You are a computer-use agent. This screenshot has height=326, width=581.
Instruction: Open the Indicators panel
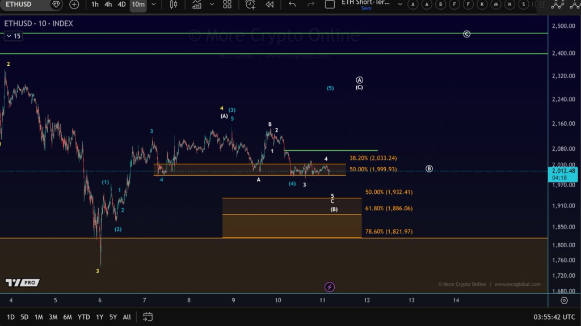point(197,5)
